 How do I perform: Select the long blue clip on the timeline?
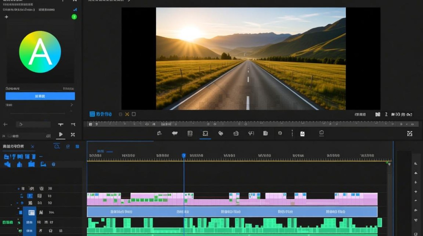[x=232, y=212]
